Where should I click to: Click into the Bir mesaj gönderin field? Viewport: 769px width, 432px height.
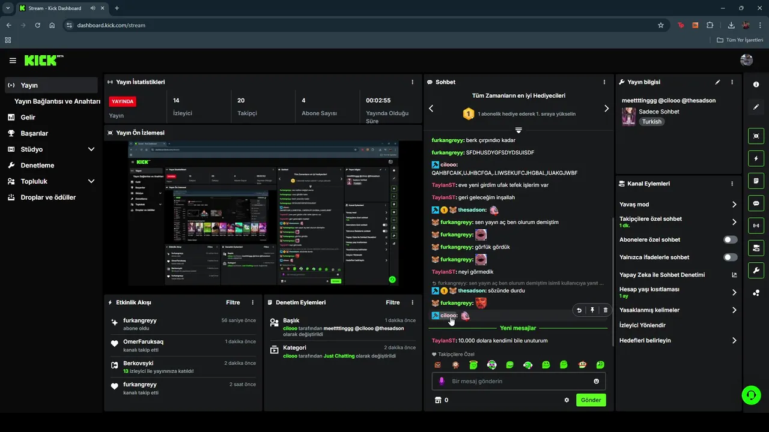(x=518, y=381)
